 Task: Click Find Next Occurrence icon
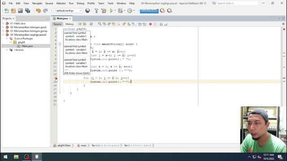109,24
